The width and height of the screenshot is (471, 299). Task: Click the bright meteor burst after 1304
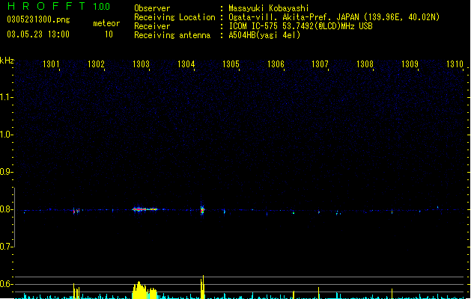pyautogui.click(x=202, y=209)
